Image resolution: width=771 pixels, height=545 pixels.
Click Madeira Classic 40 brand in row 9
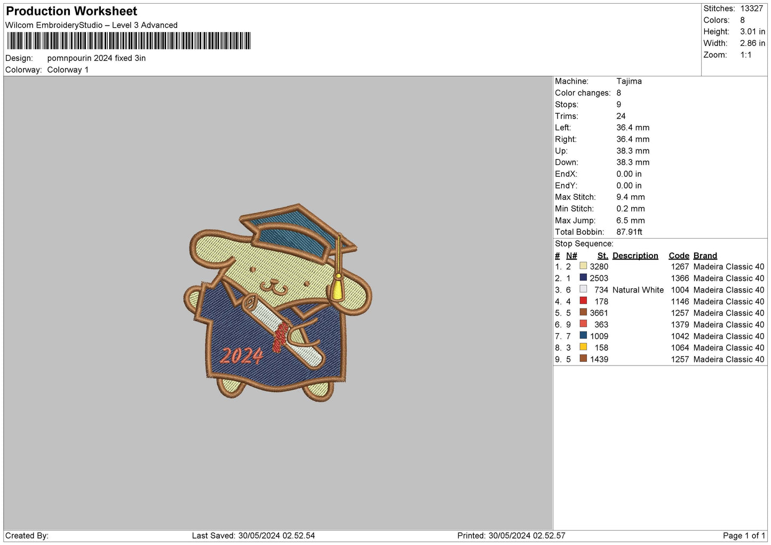729,359
